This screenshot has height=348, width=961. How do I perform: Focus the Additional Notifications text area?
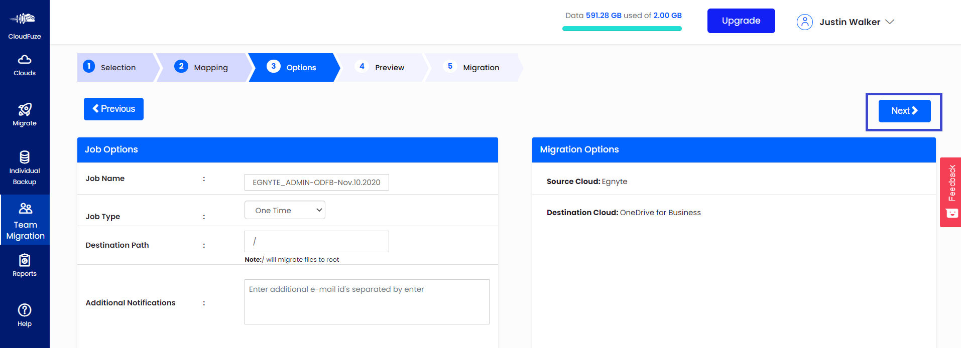tap(367, 302)
